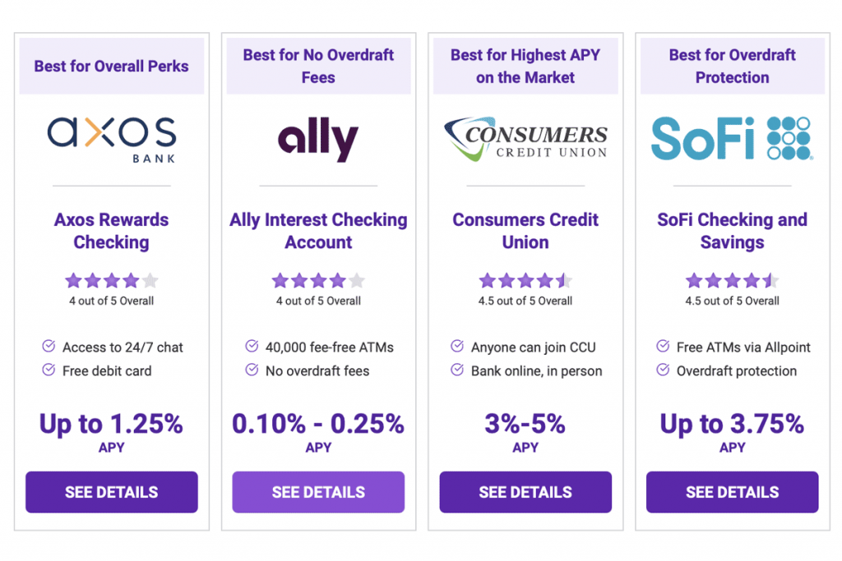Screen dimensions: 842x561
Task: Click the SoFi logo
Action: (x=731, y=137)
